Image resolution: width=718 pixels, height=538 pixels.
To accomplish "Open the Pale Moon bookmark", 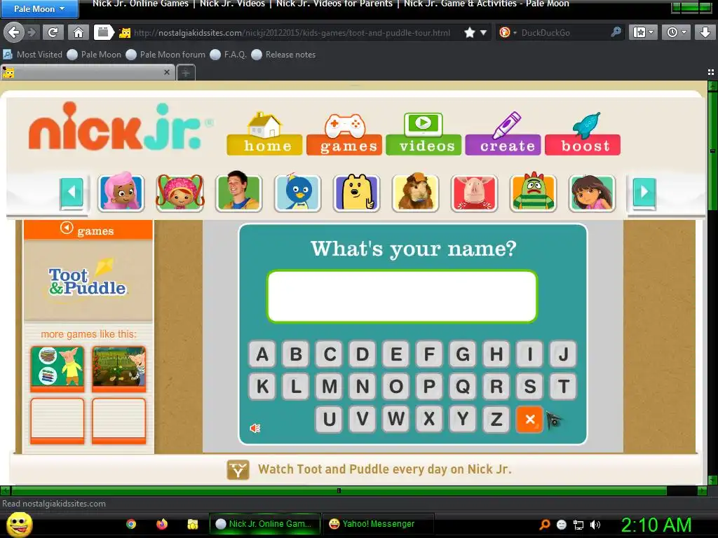I will 95,55.
